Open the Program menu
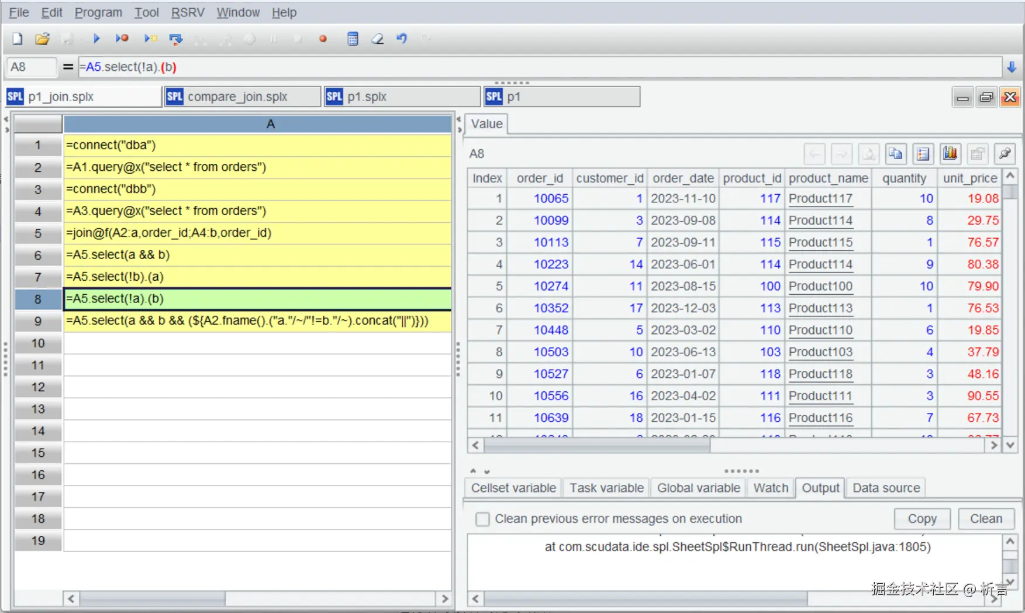Image resolution: width=1025 pixels, height=613 pixels. pos(98,12)
